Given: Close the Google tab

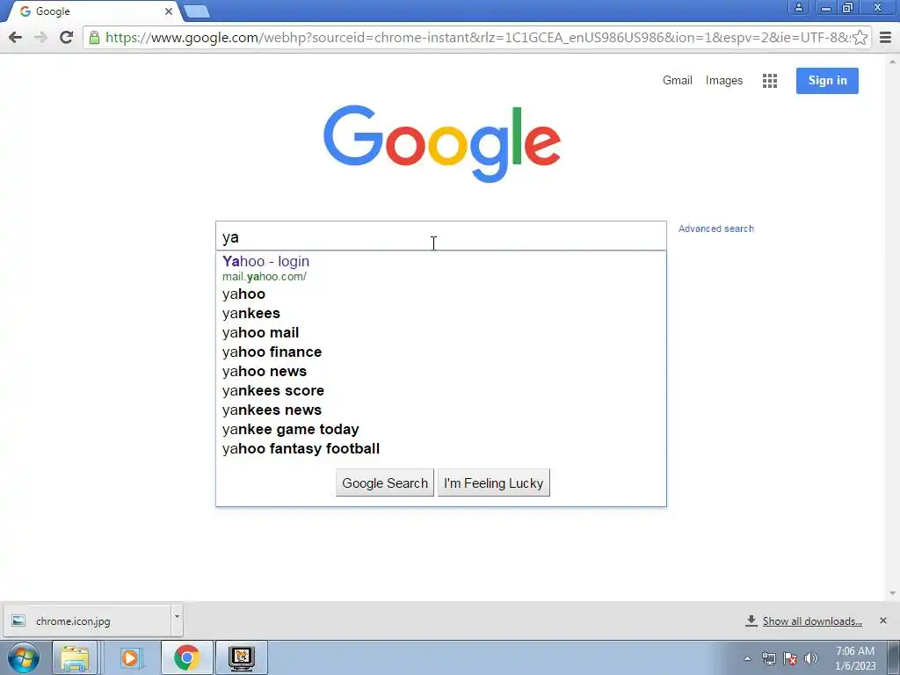Looking at the screenshot, I should pos(169,11).
